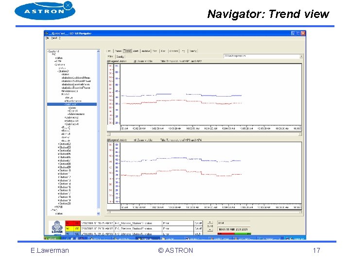Expand the Station20 tree node
The width and height of the screenshot is (350, 262).
[58, 204]
